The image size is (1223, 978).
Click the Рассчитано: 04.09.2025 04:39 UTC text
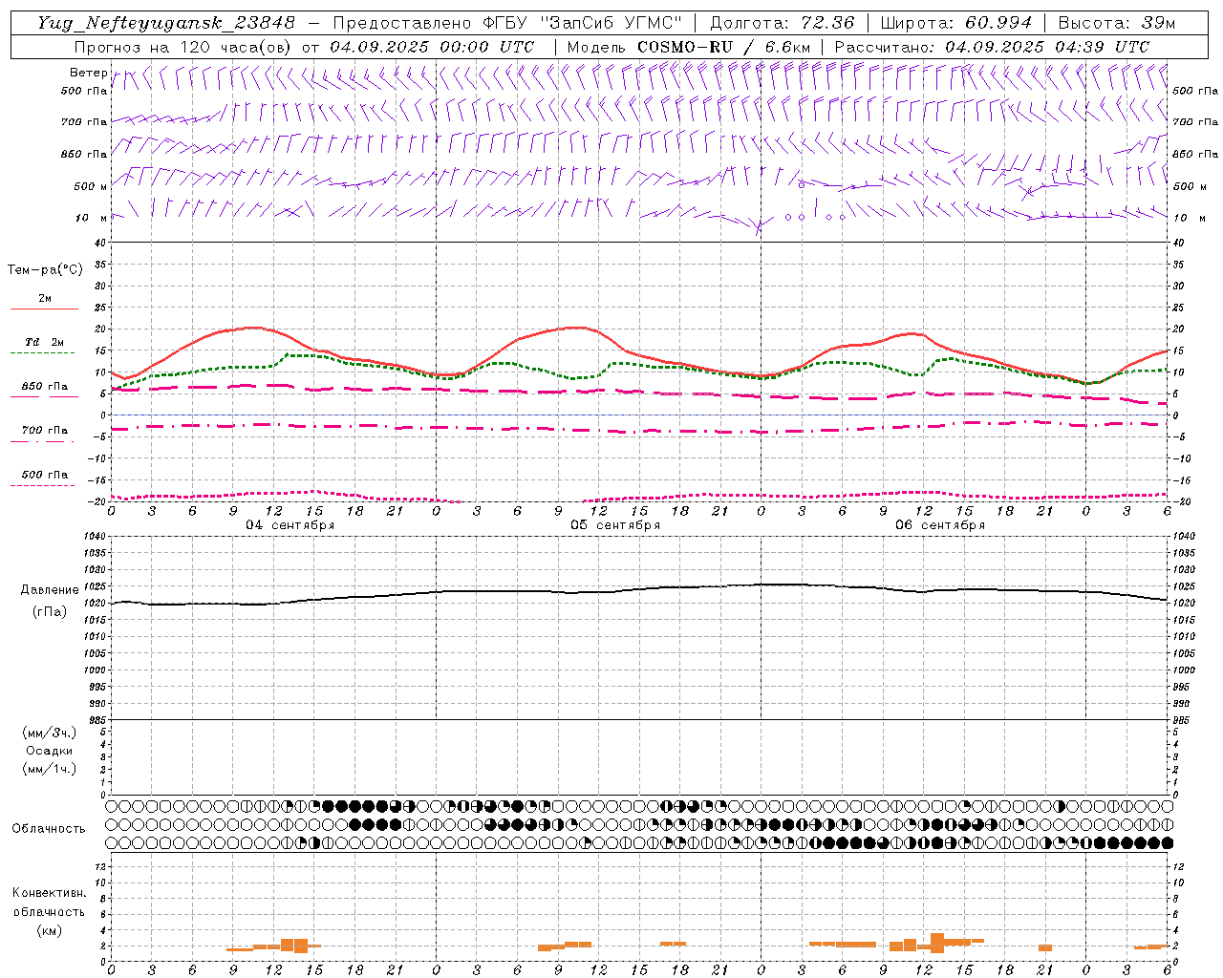click(992, 47)
